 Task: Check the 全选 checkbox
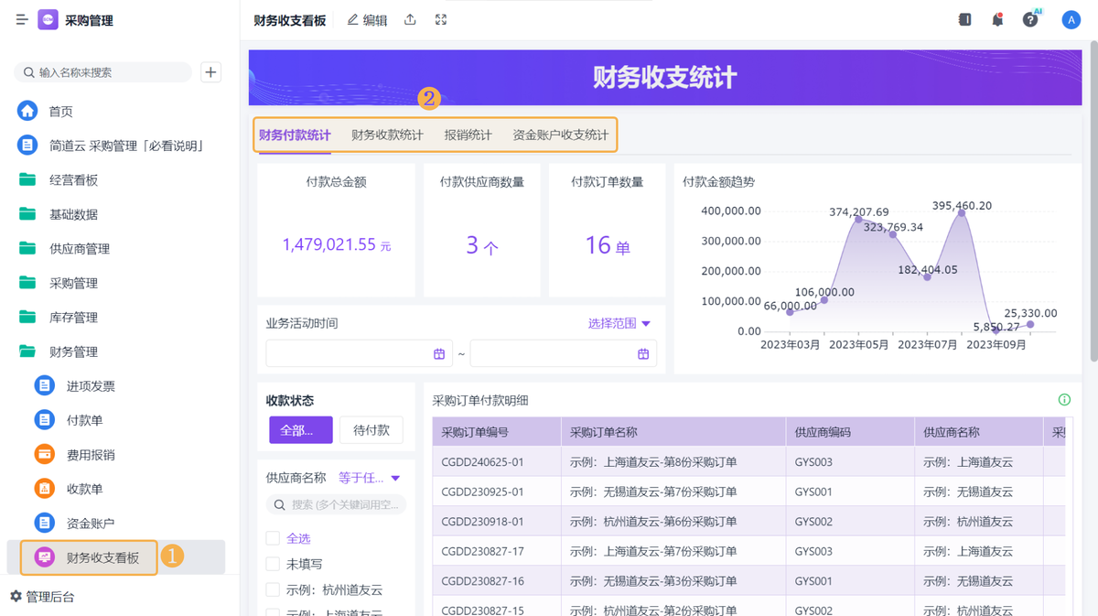273,538
